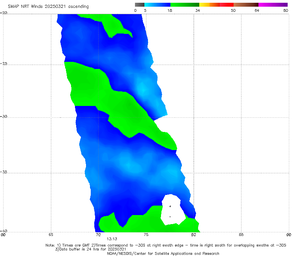292x256 pixels.
Task: Click the latitude axis label '-20'
Action: [4, 13]
